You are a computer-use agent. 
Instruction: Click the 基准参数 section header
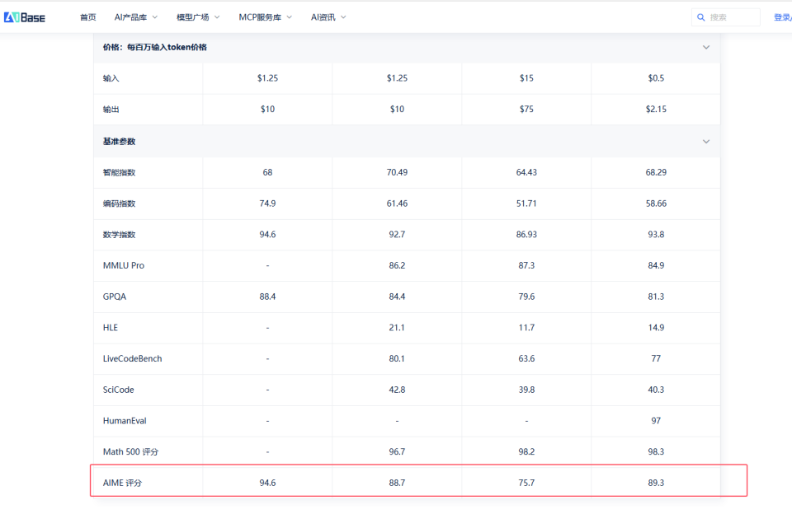coord(120,142)
